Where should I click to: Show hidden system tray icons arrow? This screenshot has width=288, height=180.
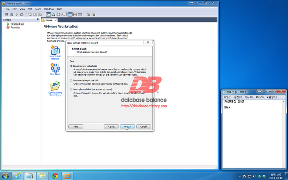[240, 176]
